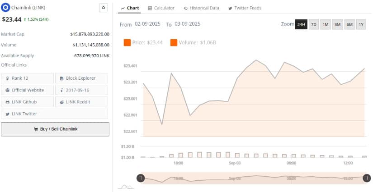This screenshot has width=373, height=192.
Task: Click the 18:00 x-axis label
Action: pos(178,163)
